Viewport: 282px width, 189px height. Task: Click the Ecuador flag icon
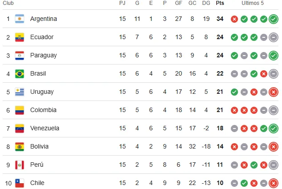point(19,37)
